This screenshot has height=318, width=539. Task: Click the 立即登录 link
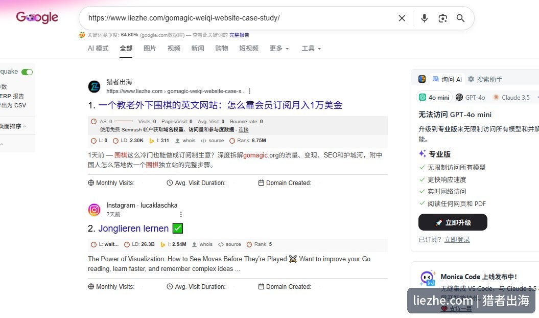click(457, 240)
